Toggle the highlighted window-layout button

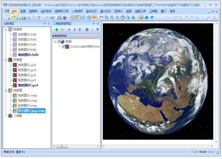point(141,18)
